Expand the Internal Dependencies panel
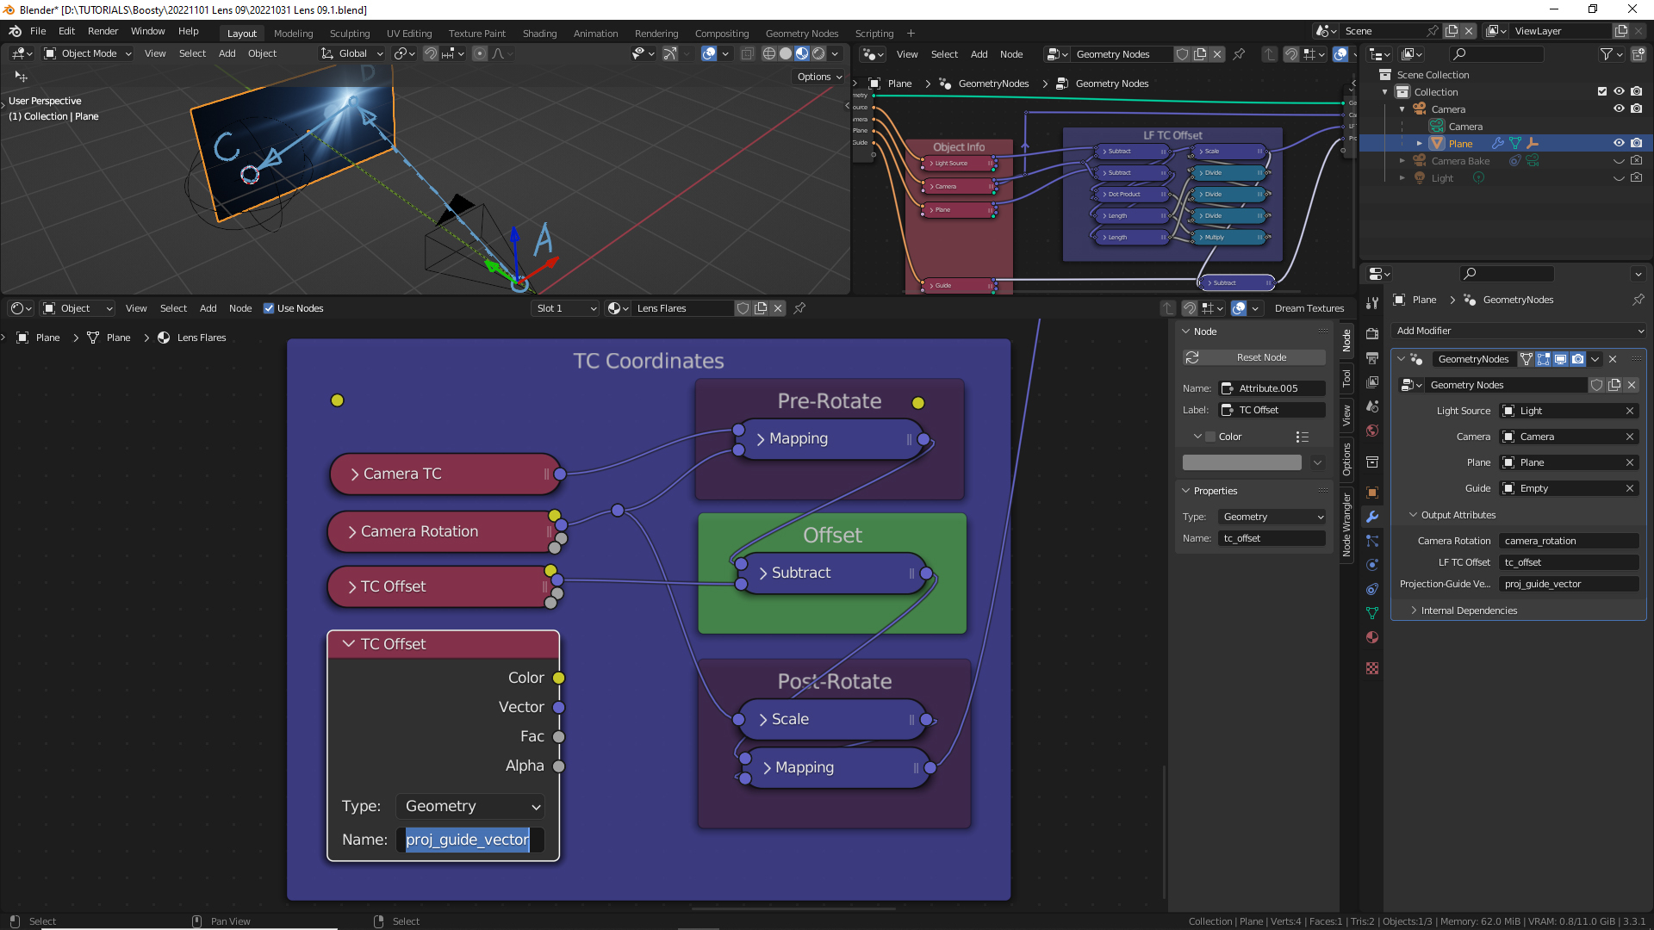The image size is (1654, 930). click(1413, 611)
